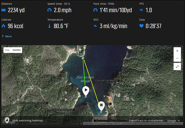This screenshot has height=128, width=185.
Task: Expand map to fullscreen
Action: click(177, 67)
